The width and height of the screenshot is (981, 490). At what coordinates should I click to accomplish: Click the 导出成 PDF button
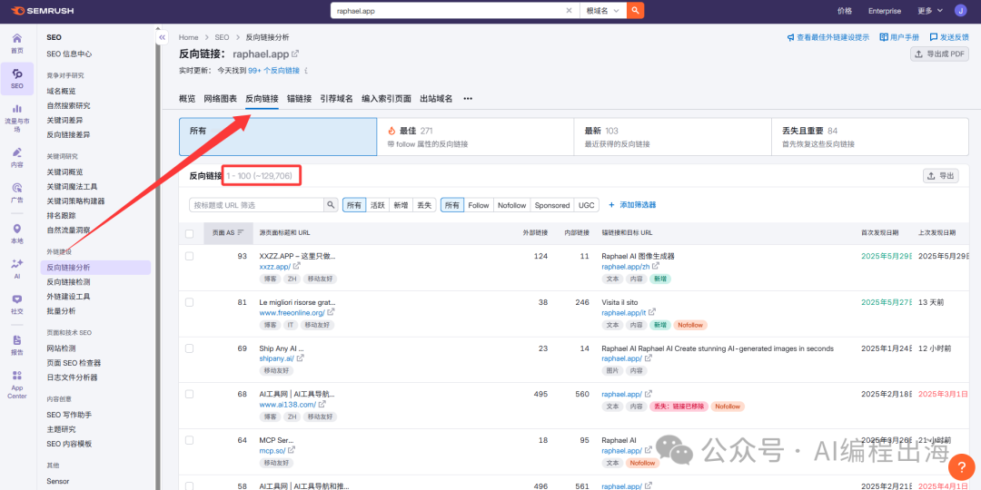[940, 54]
